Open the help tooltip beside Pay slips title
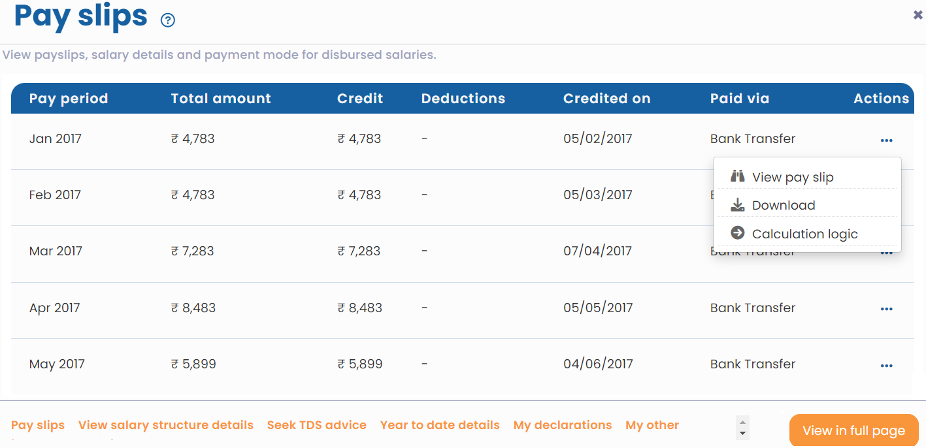 coord(168,20)
